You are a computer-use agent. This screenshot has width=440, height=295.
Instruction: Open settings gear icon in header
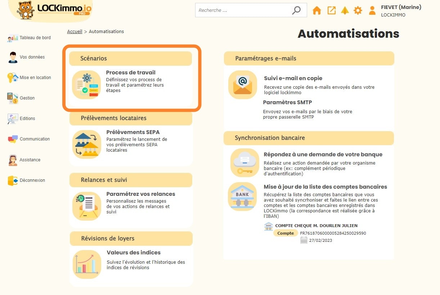pos(358,10)
